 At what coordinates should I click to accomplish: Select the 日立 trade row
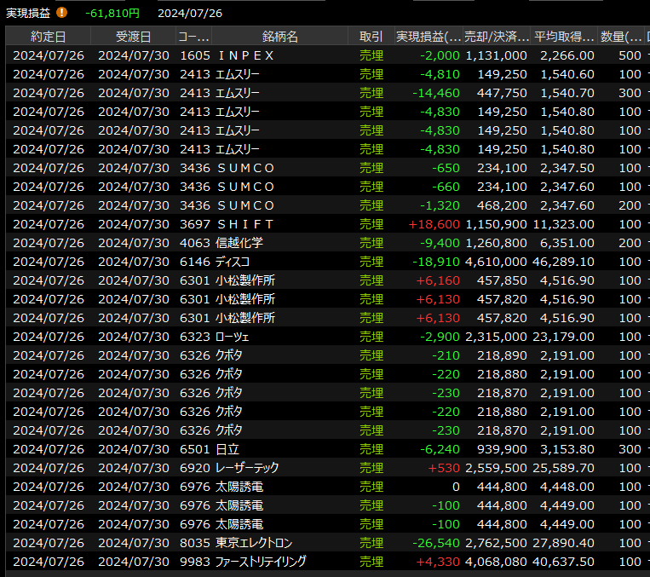point(230,449)
